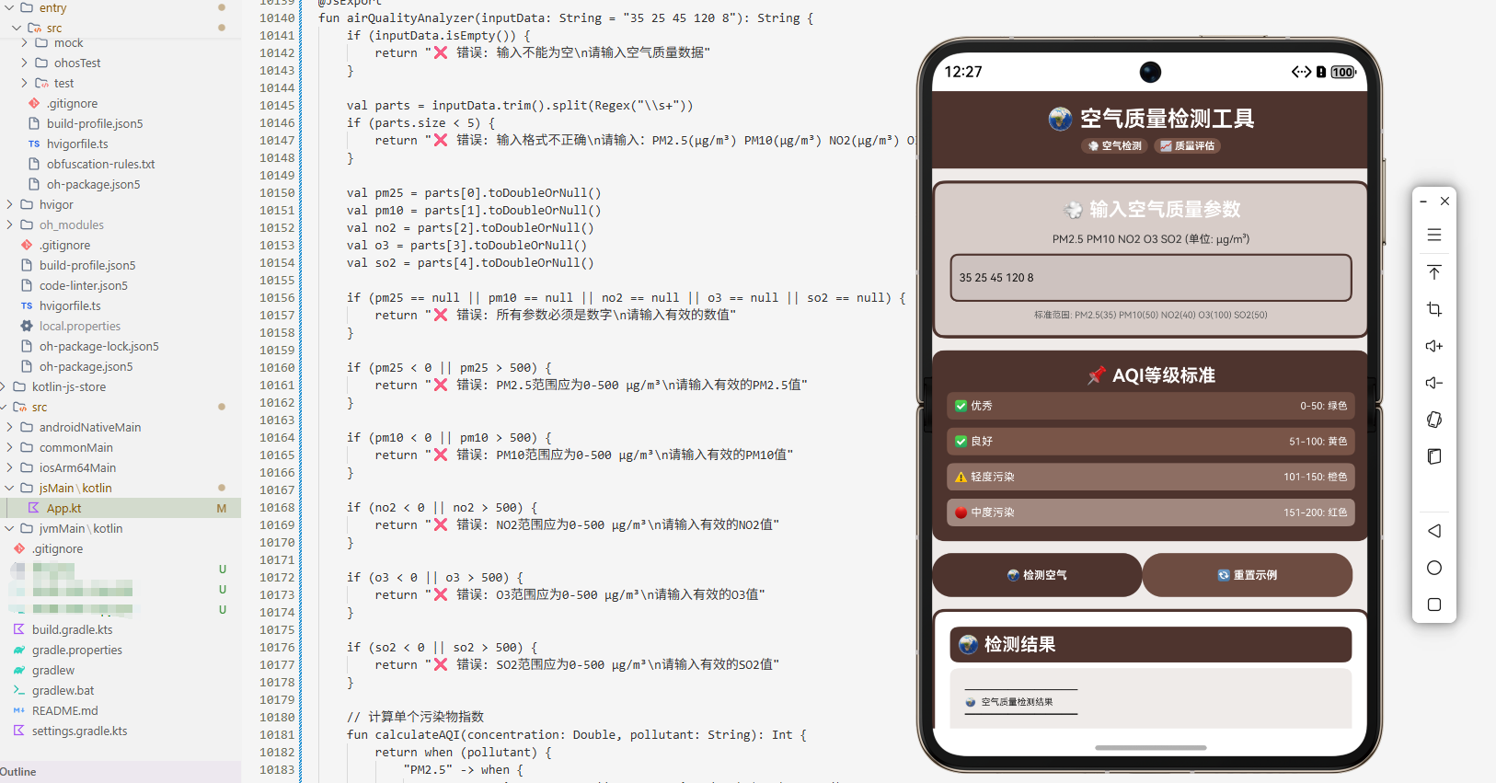The image size is (1496, 783).
Task: Open the gradlew file
Action: pyautogui.click(x=52, y=670)
